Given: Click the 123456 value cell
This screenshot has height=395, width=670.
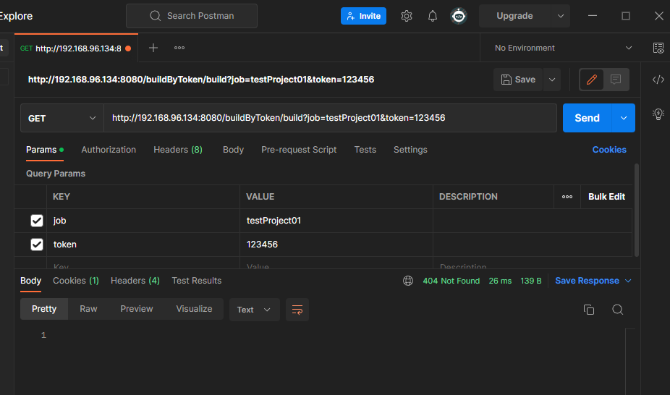Looking at the screenshot, I should (x=336, y=245).
